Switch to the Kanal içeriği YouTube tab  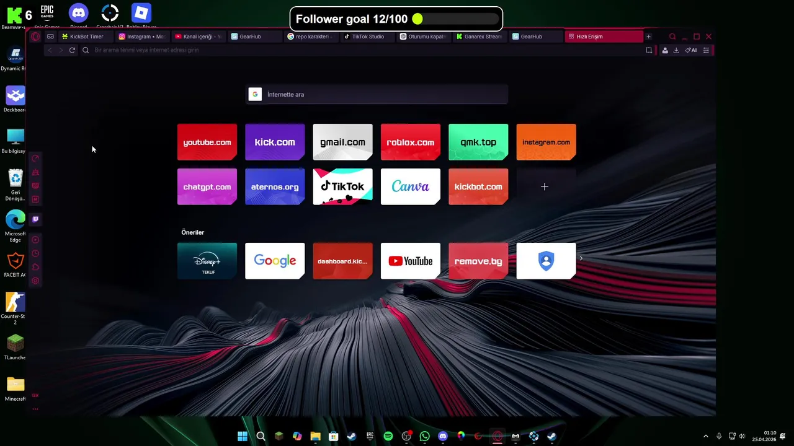click(x=198, y=37)
